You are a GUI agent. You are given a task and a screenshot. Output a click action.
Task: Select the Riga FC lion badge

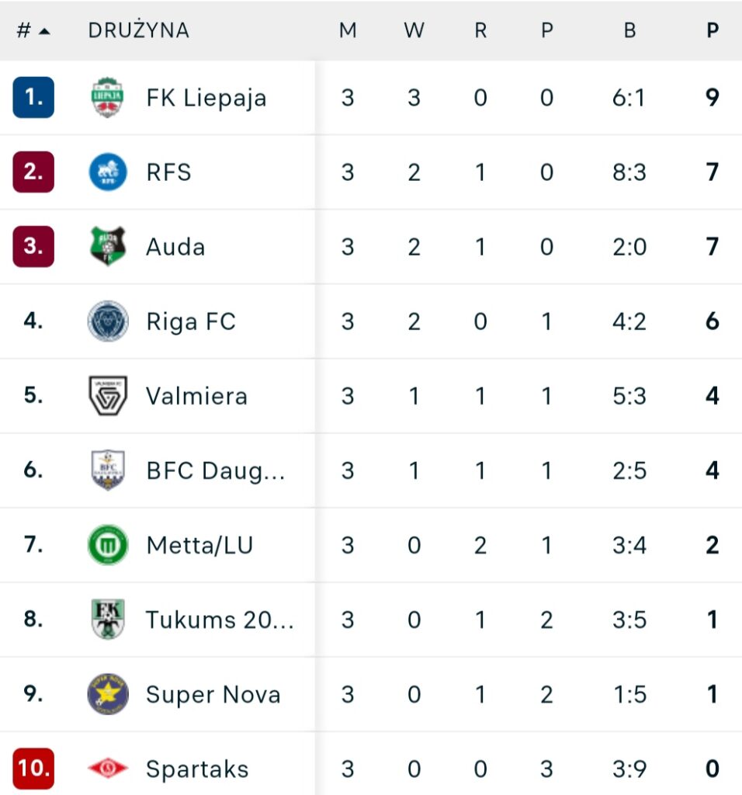pos(108,321)
